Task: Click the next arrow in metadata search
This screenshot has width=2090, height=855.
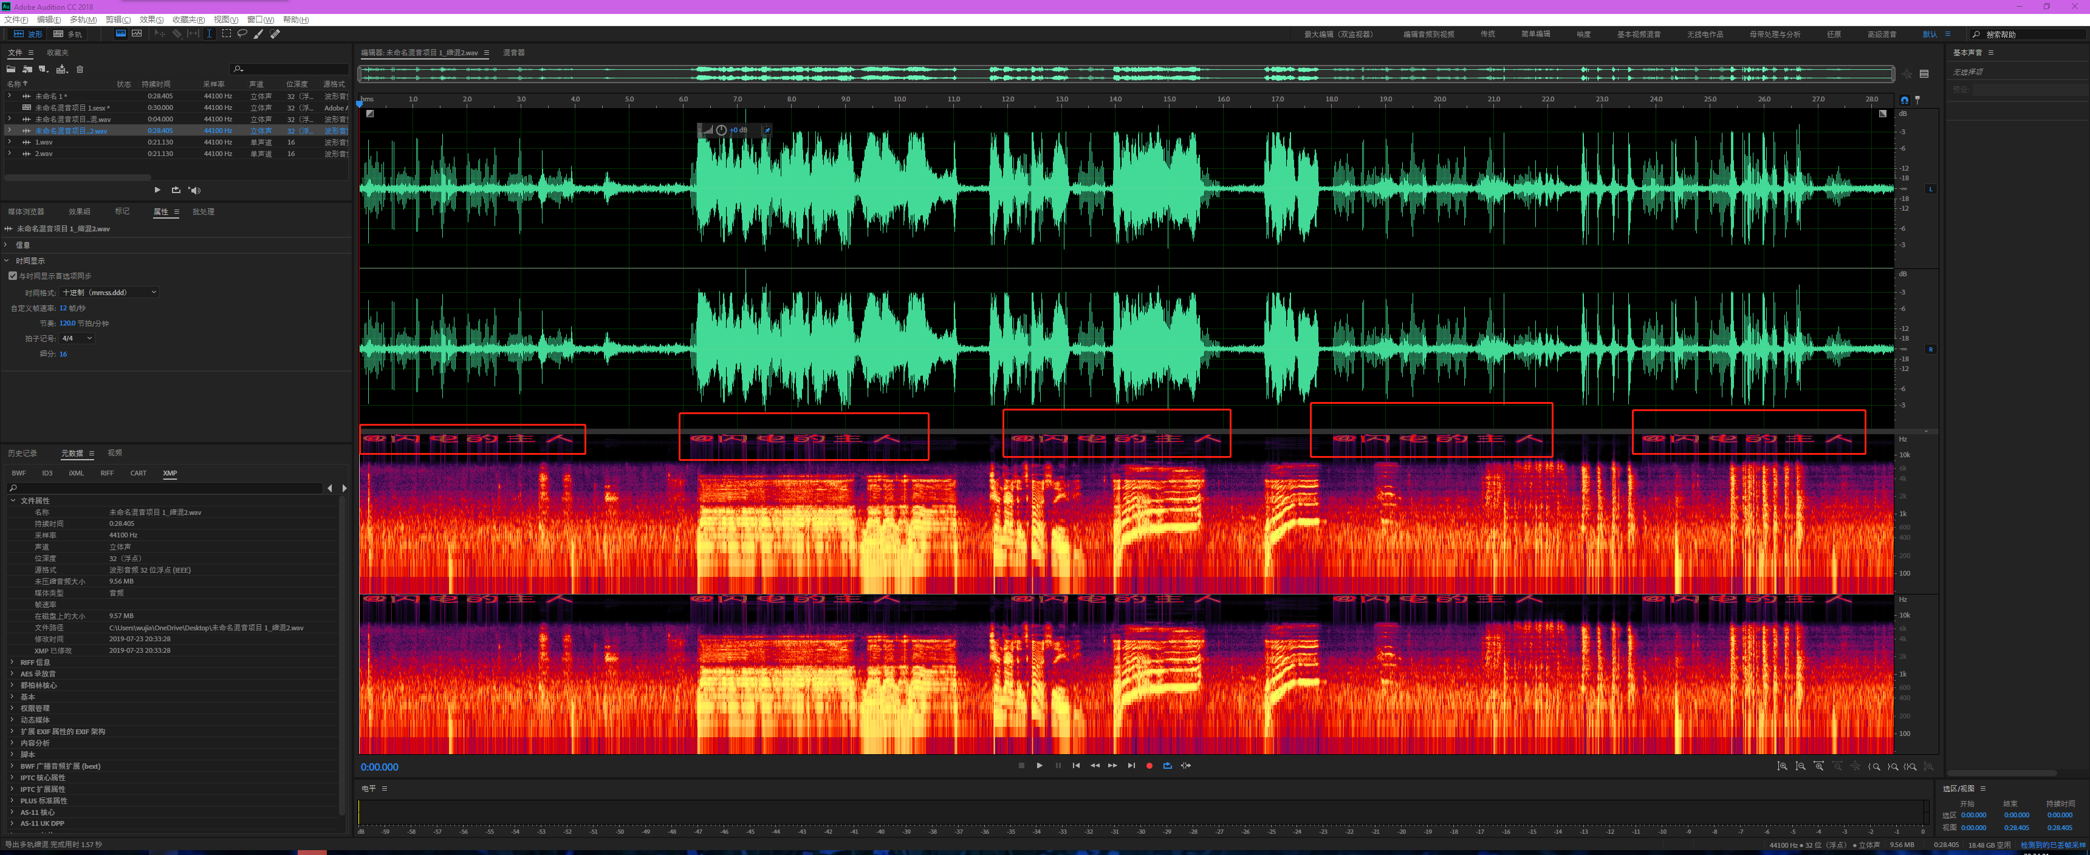Action: pyautogui.click(x=345, y=488)
